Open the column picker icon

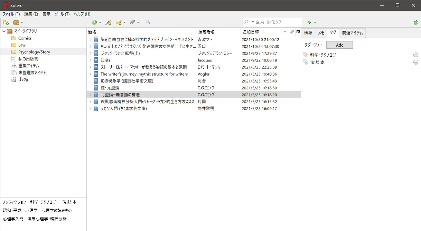point(298,32)
